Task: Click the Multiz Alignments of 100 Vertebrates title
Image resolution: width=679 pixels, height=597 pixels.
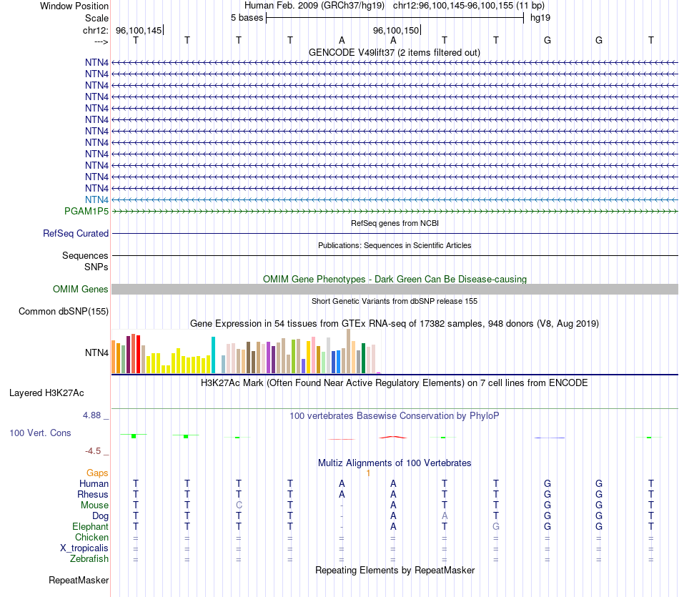Action: coord(394,463)
